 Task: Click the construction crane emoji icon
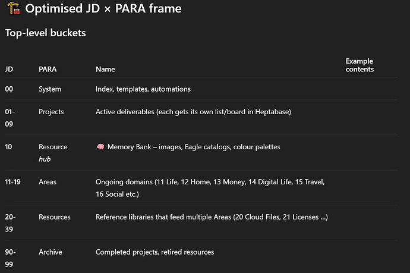click(x=13, y=8)
